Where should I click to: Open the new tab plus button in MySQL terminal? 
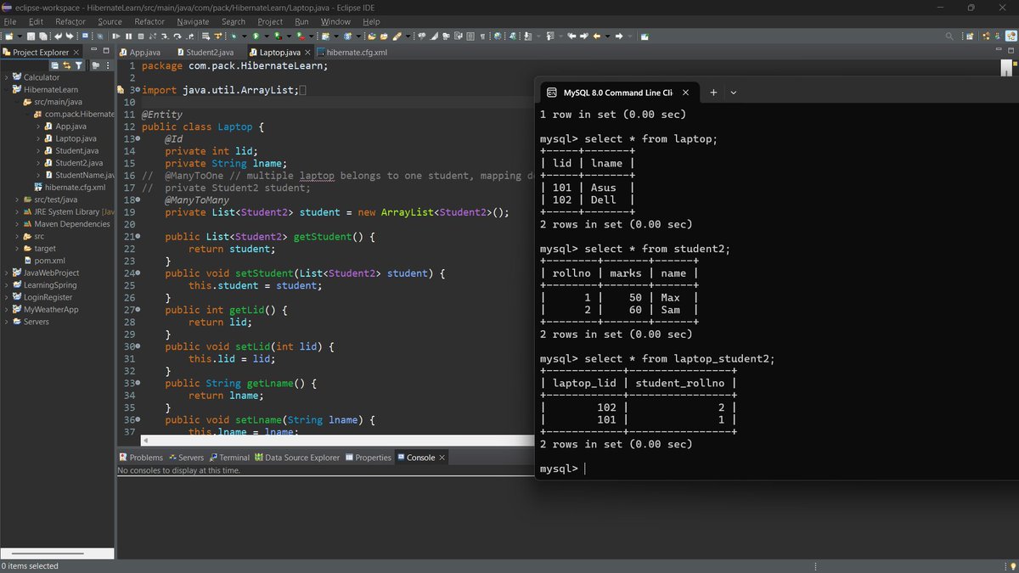coord(714,93)
